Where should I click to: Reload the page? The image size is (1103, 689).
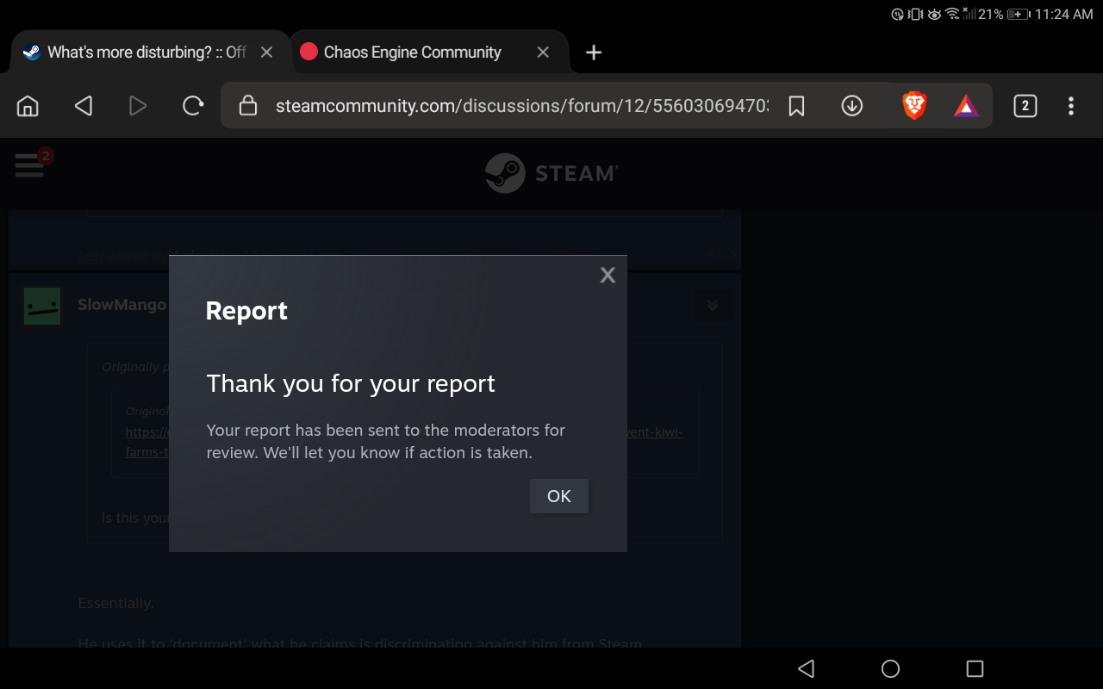coord(193,106)
